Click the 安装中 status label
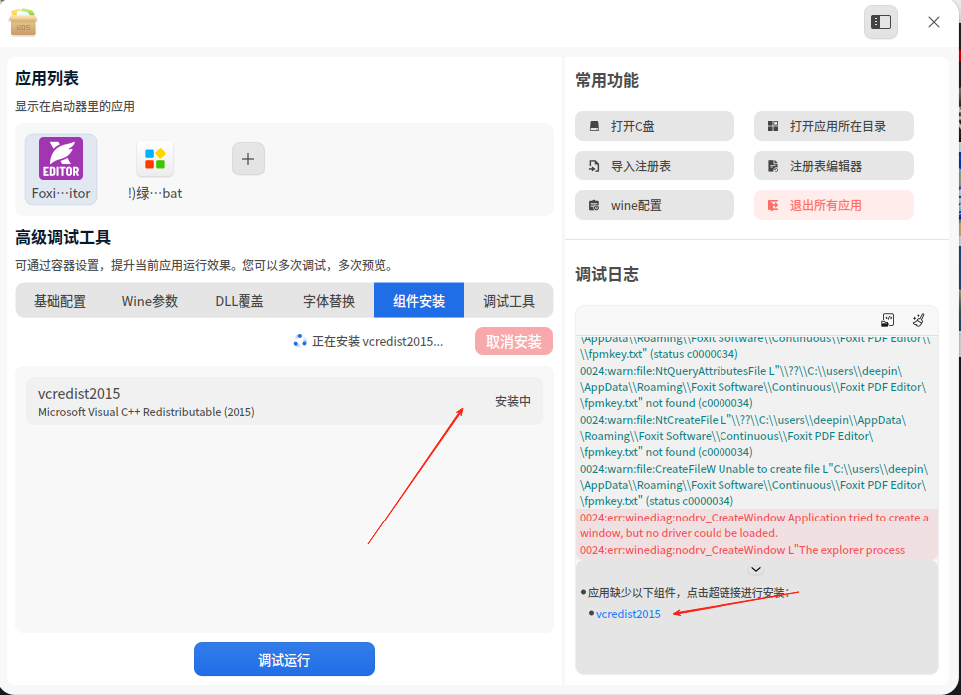Viewport: 961px width, 695px height. (x=512, y=401)
